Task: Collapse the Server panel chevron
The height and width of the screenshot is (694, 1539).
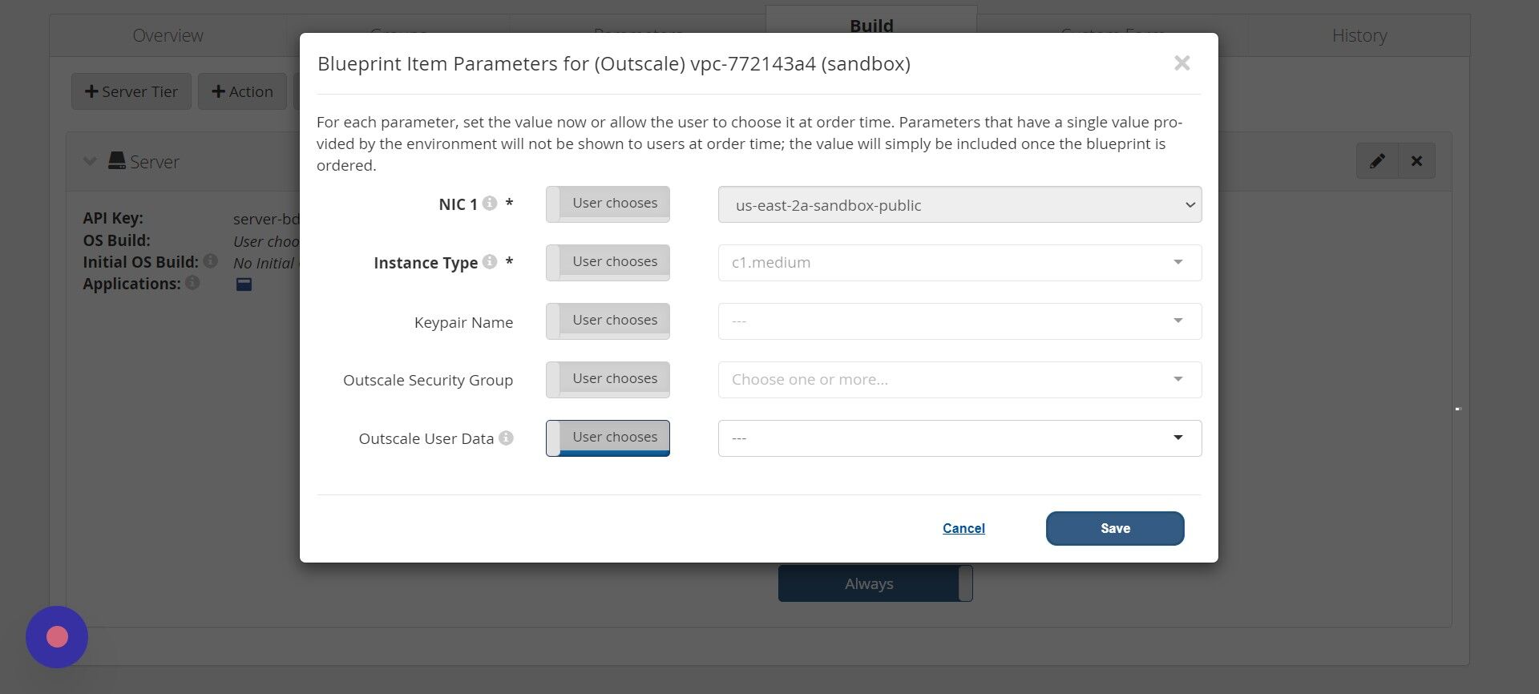Action: click(x=90, y=161)
